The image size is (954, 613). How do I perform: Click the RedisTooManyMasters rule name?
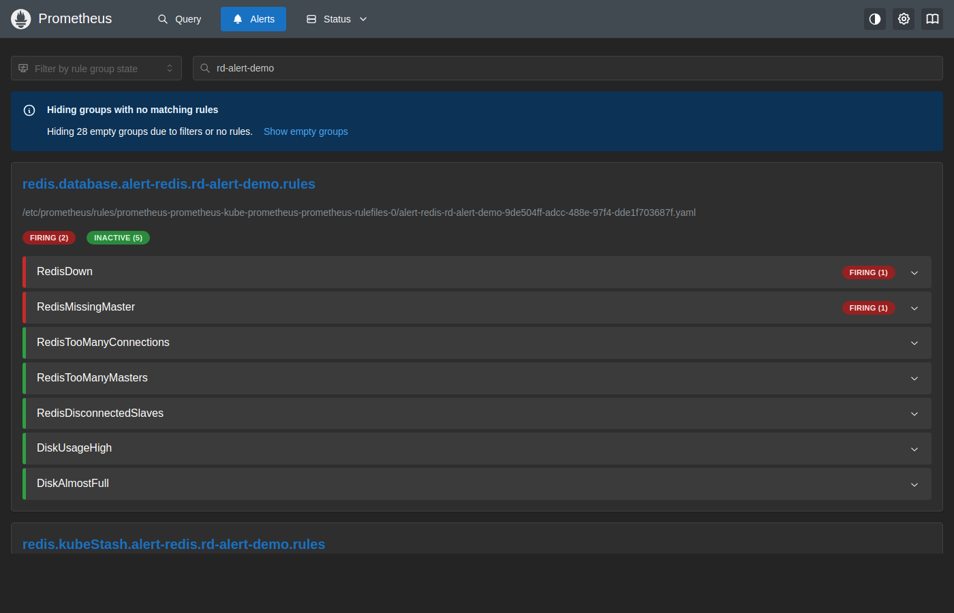tap(92, 378)
